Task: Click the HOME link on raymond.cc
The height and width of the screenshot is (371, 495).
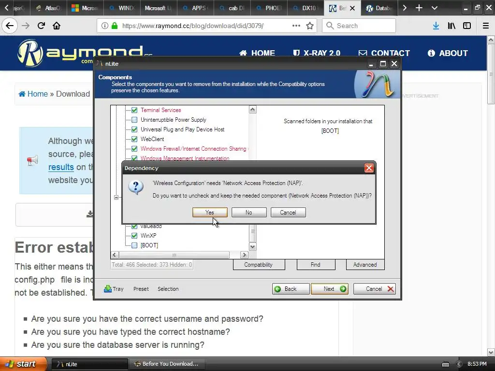Action: point(257,53)
